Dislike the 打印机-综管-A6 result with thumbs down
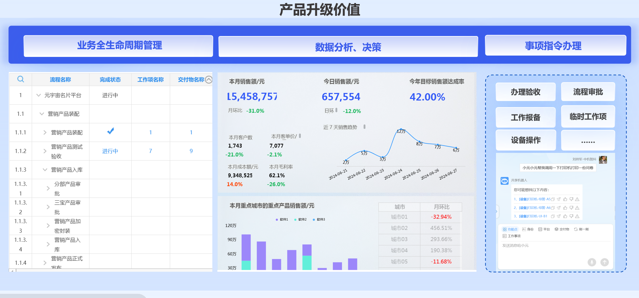Screen dimensions: 639x298 571,208
